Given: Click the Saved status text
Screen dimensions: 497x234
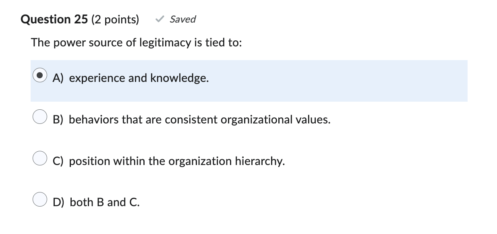Looking at the screenshot, I should 182,19.
